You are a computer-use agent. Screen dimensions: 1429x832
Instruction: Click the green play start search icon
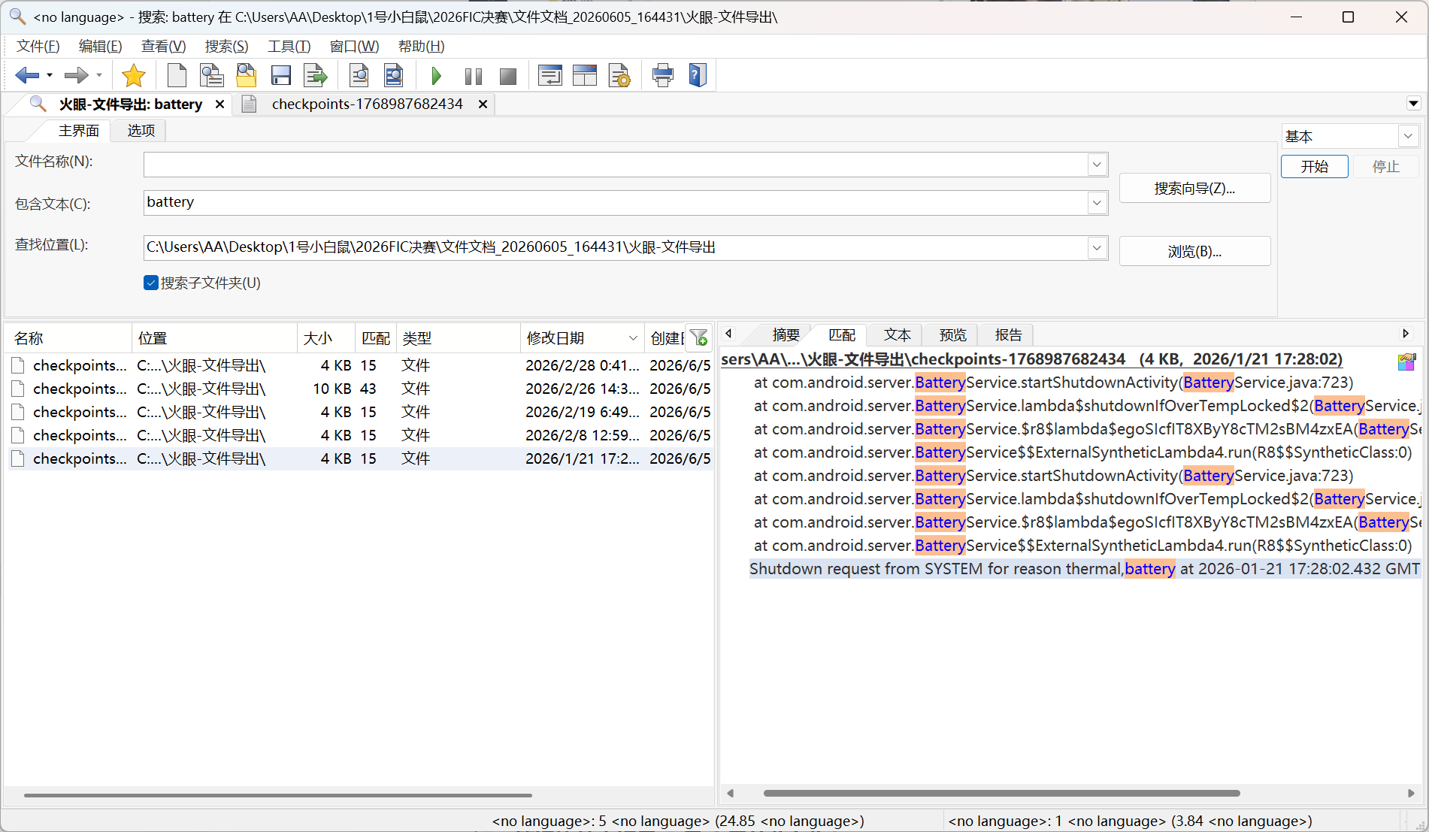pyautogui.click(x=436, y=76)
